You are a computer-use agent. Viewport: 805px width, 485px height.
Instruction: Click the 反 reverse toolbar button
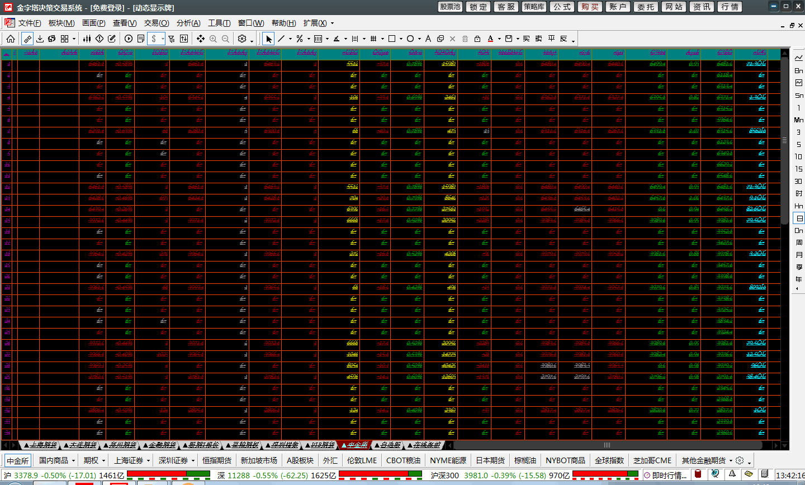[563, 39]
